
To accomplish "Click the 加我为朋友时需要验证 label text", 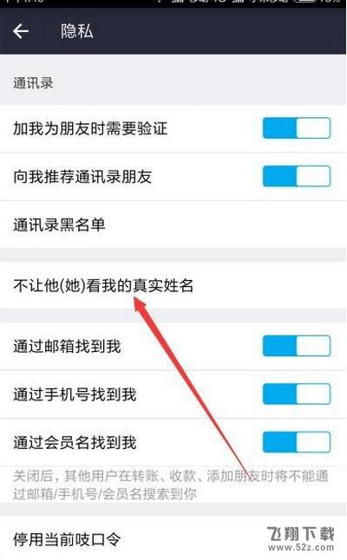I will click(x=90, y=128).
